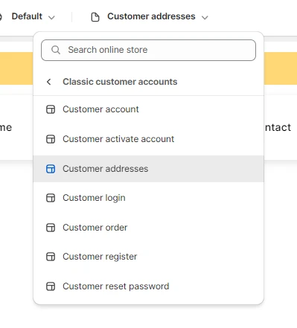This screenshot has height=328, width=297.
Task: Select the Customer account template
Action: [148, 109]
